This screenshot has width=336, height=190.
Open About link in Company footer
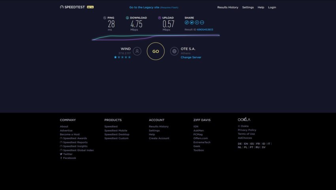pyautogui.click(x=64, y=127)
